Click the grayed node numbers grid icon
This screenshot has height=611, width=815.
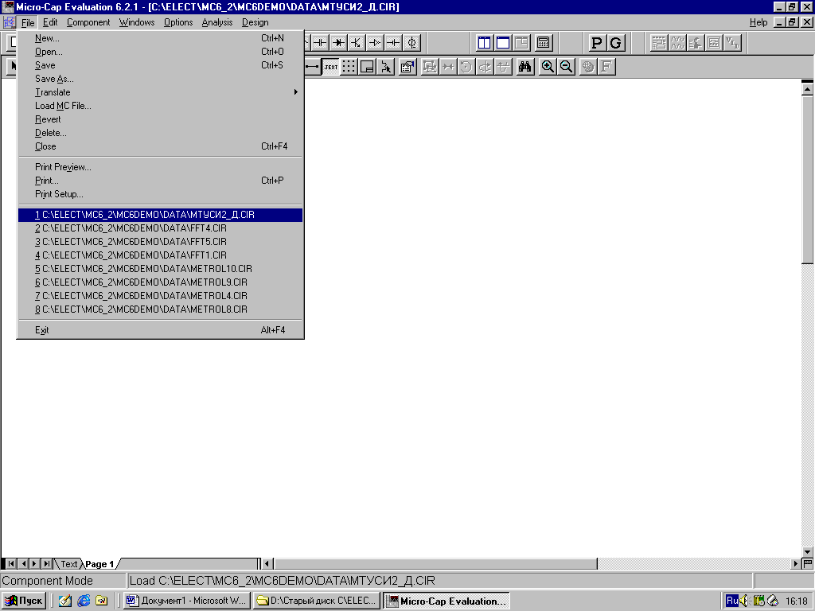(x=659, y=43)
